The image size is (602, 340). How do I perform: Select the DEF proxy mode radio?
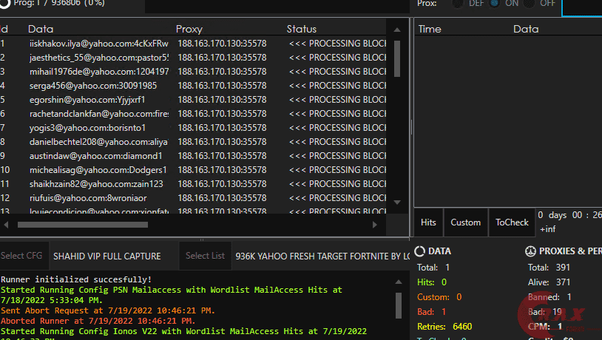[x=457, y=4]
